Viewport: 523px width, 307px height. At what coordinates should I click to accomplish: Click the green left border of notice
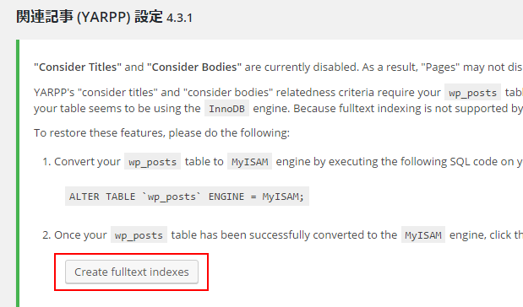tap(18, 173)
